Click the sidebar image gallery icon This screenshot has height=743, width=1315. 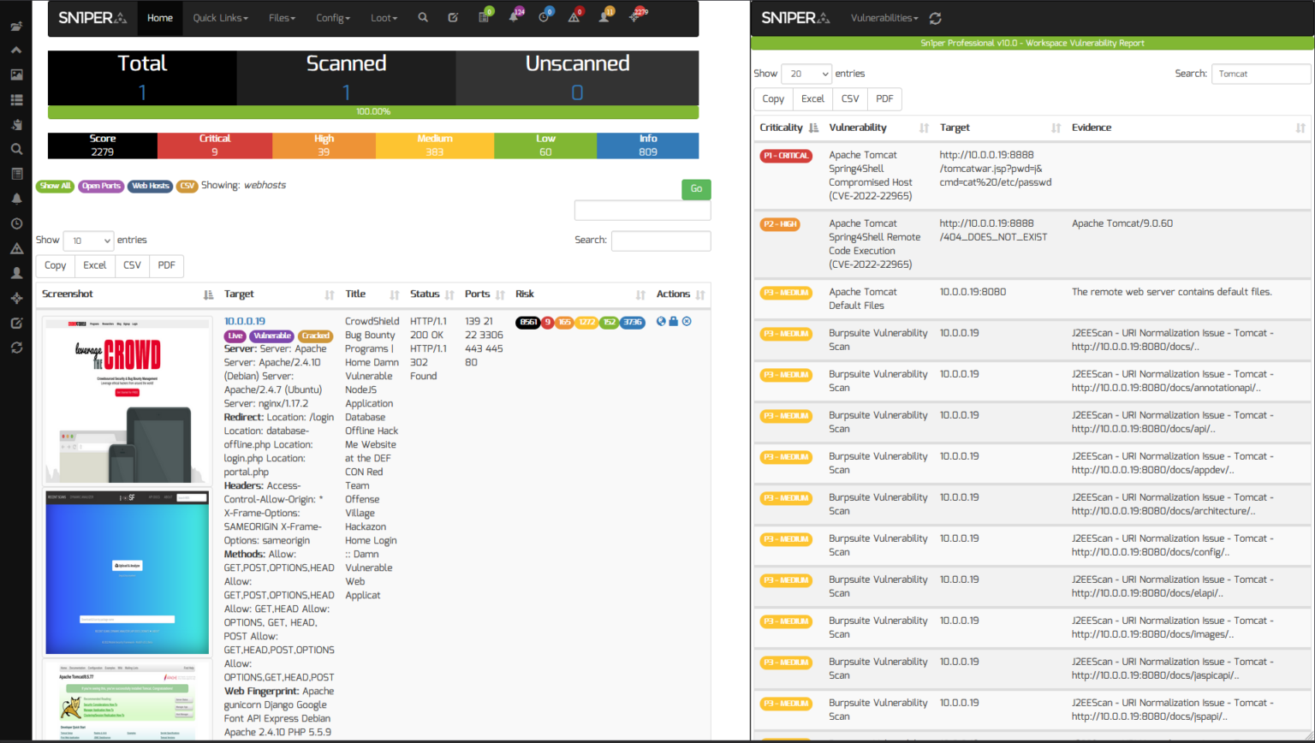[x=16, y=75]
